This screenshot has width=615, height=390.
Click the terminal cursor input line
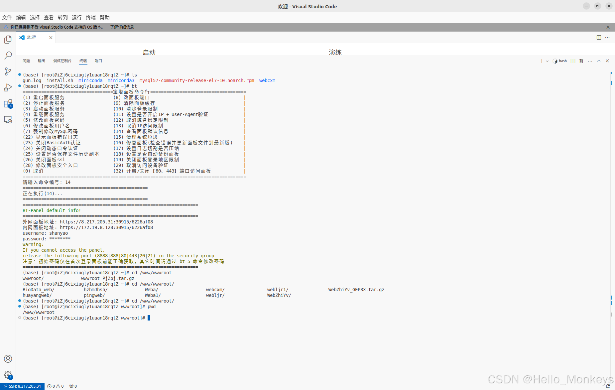click(x=149, y=318)
